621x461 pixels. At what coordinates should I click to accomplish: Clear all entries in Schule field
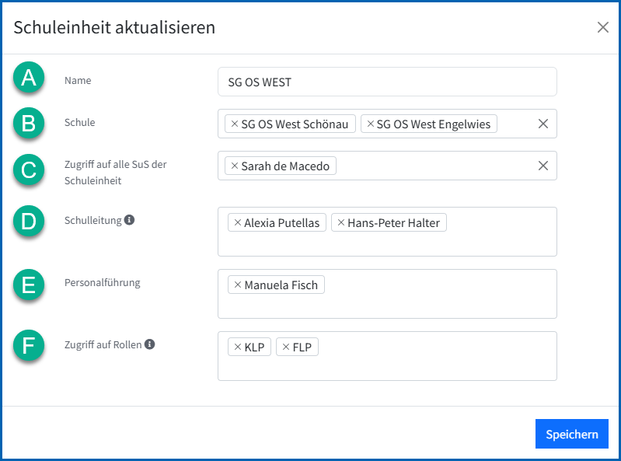pyautogui.click(x=543, y=124)
